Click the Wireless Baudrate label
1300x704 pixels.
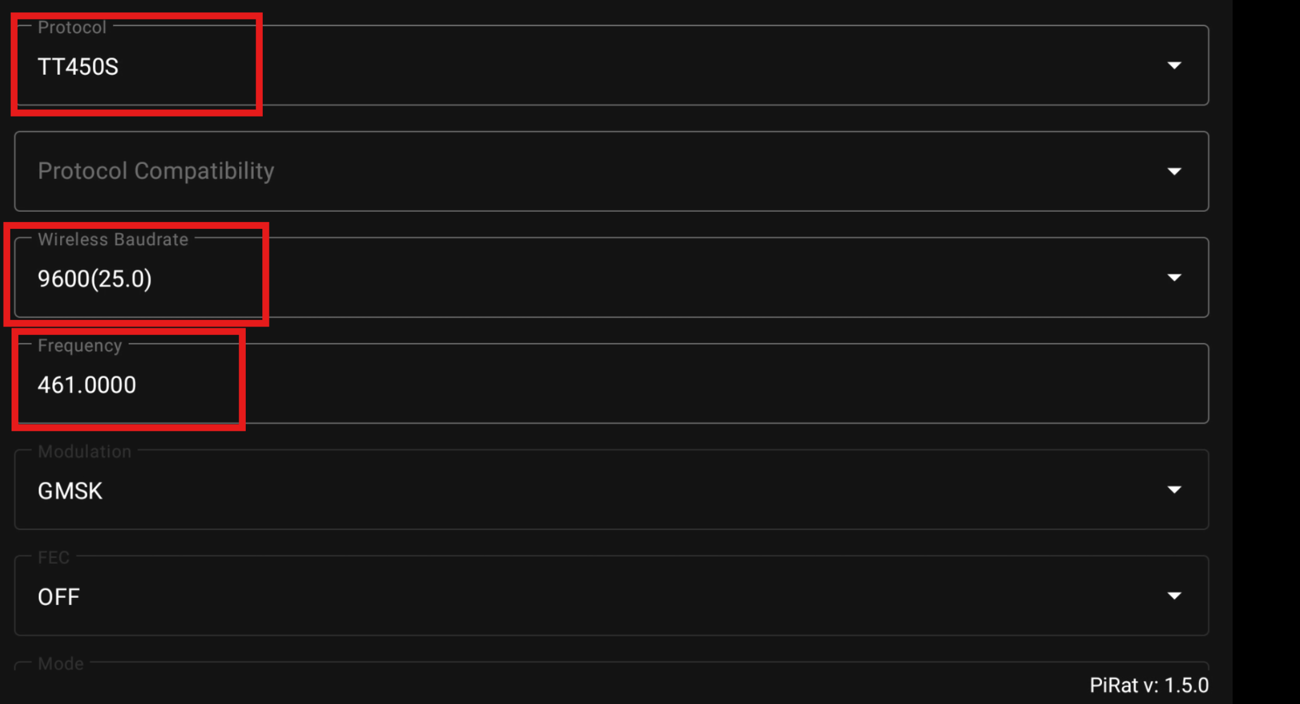[x=113, y=240]
